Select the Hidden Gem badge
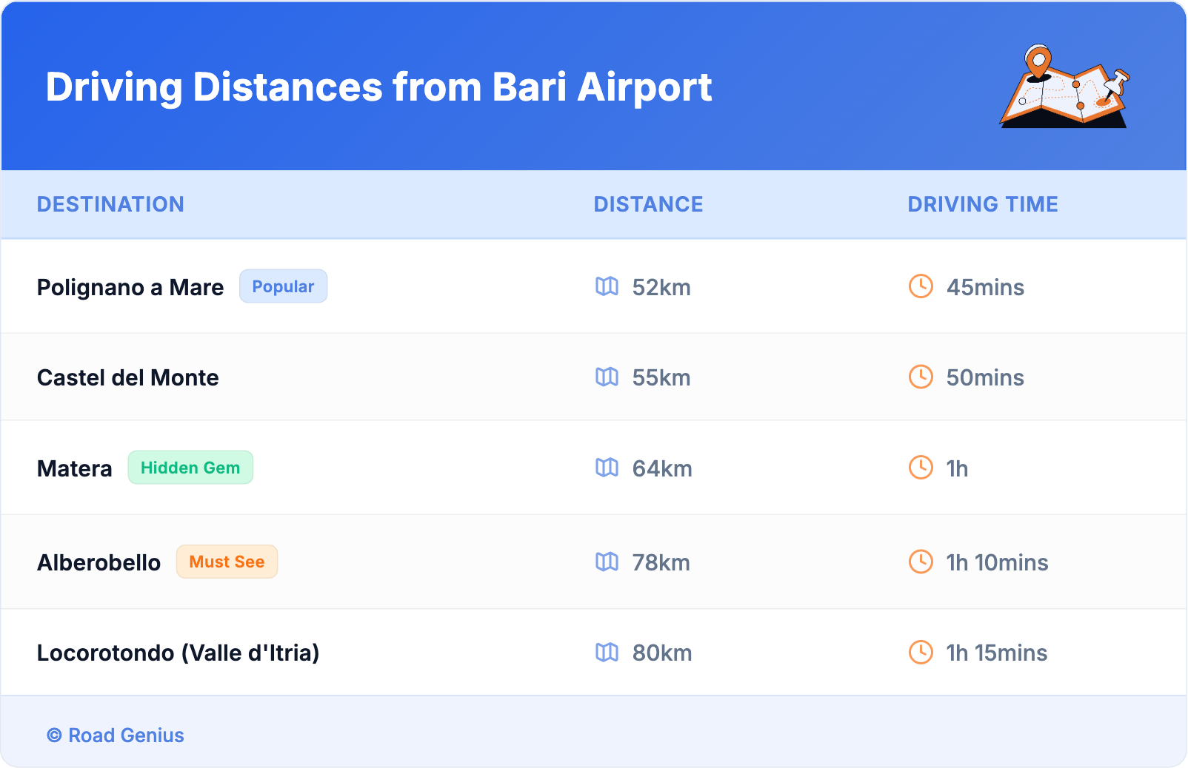The width and height of the screenshot is (1188, 768). coord(190,468)
